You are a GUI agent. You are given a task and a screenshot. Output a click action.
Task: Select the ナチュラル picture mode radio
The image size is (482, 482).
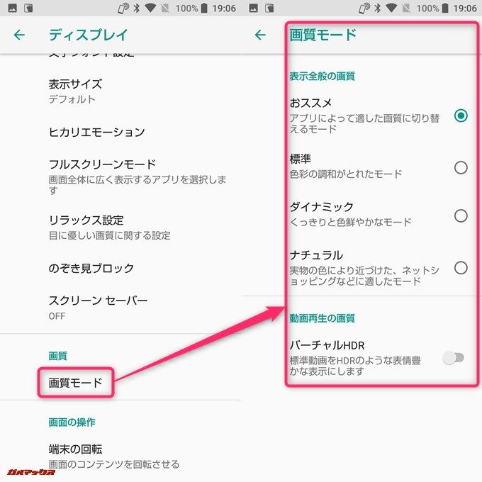(x=461, y=268)
